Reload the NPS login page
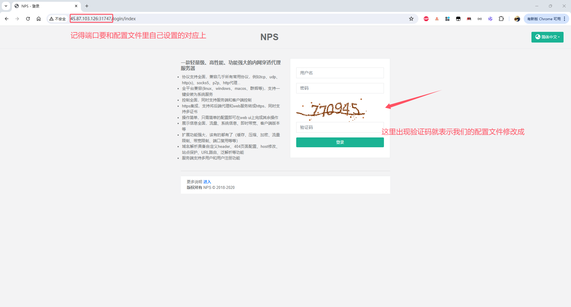The image size is (571, 307). [x=28, y=19]
